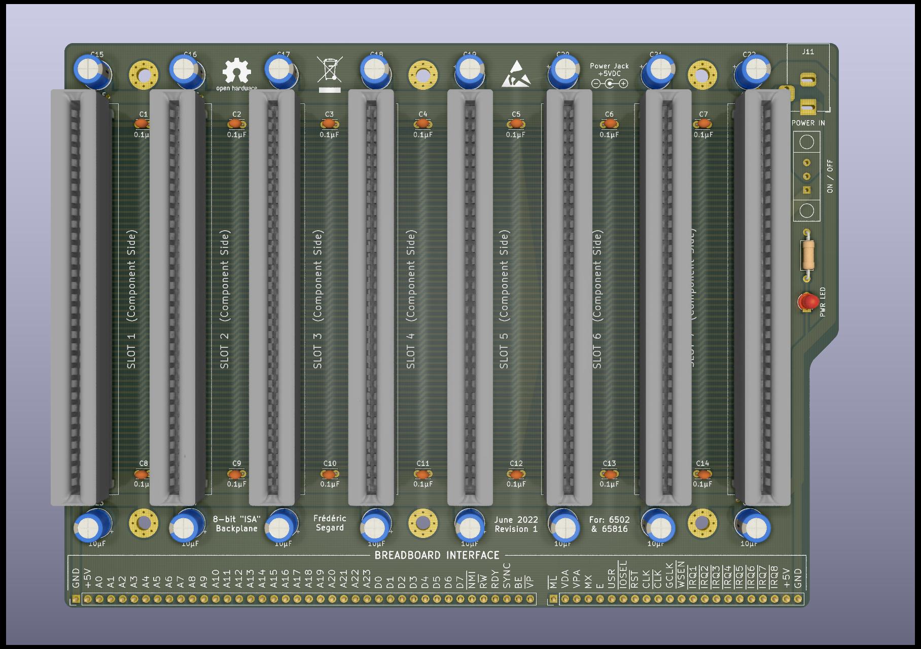Screen dimensions: 921x649
Task: Click the SLOT 4 (Component Side) label
Action: point(411,299)
